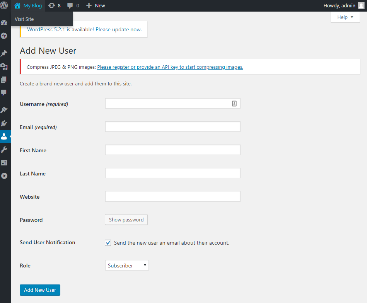Click the Add New User button
Viewport: 367px width, 303px height.
(40, 290)
